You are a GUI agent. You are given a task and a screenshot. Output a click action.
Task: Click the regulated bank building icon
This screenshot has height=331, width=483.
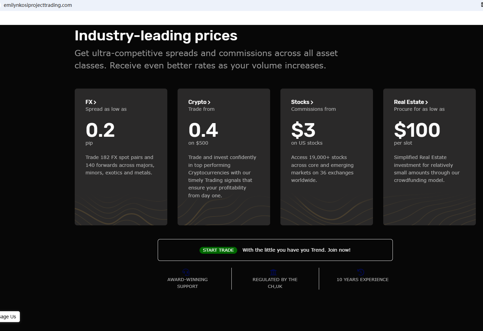273,272
